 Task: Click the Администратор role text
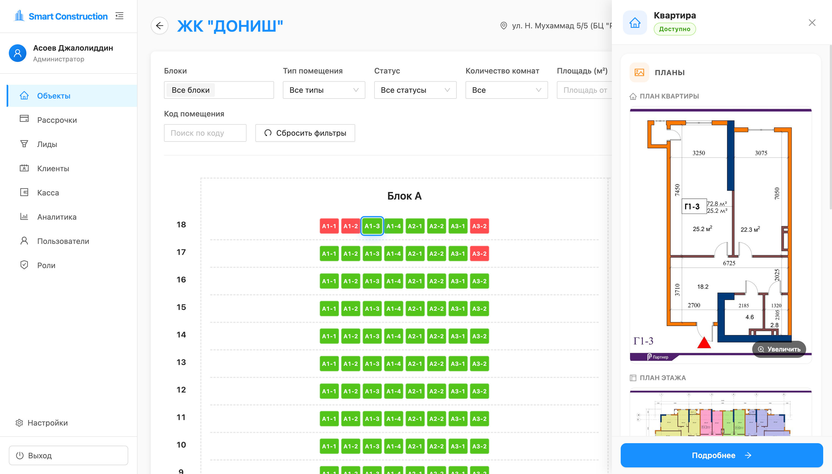pyautogui.click(x=59, y=59)
